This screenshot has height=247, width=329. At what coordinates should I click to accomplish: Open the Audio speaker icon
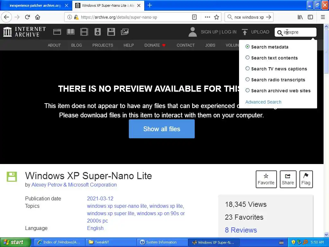[98, 32]
